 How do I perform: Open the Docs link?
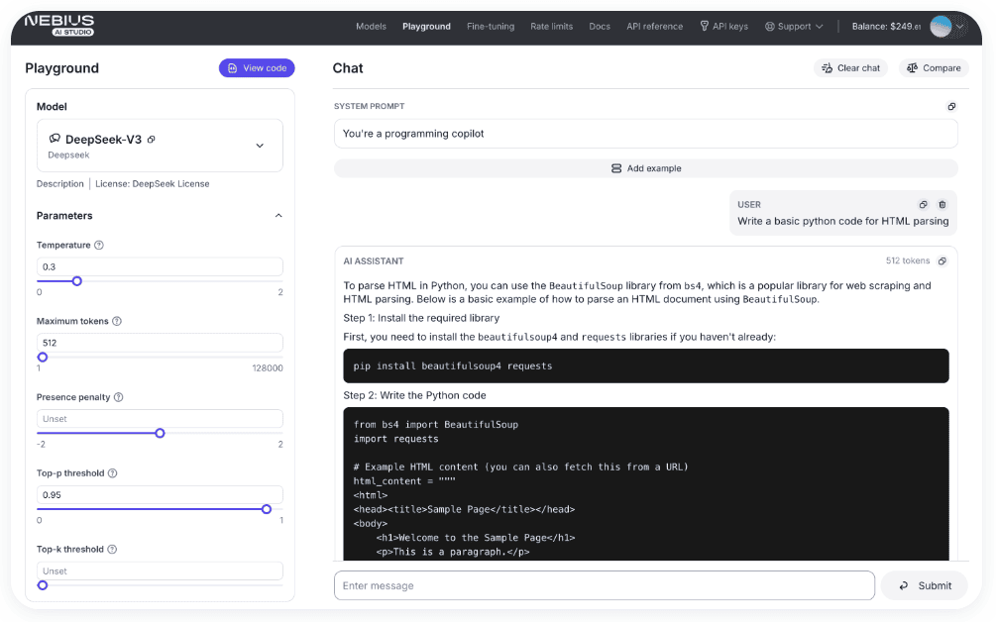pos(600,26)
